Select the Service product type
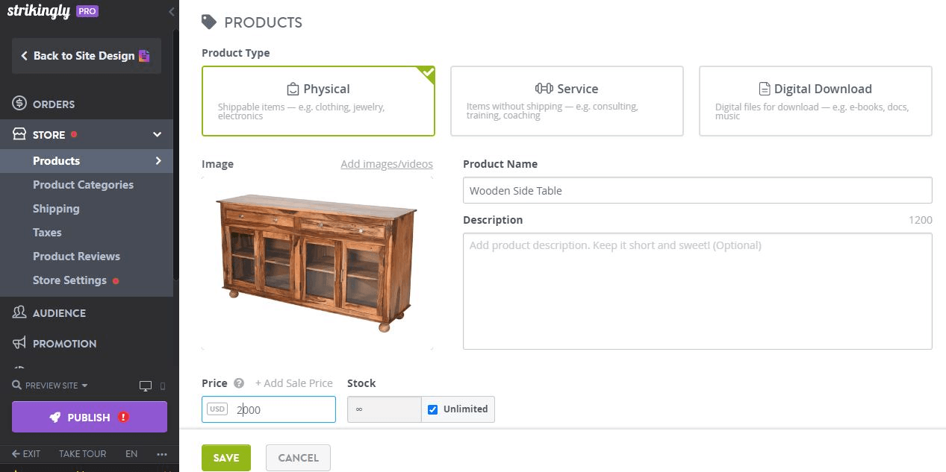 point(567,101)
